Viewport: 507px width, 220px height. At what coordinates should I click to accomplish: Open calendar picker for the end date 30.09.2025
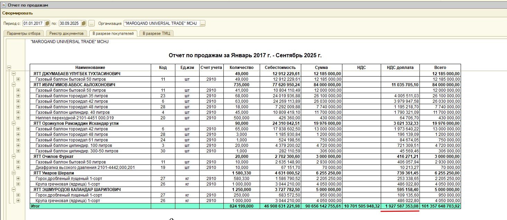[x=84, y=23]
